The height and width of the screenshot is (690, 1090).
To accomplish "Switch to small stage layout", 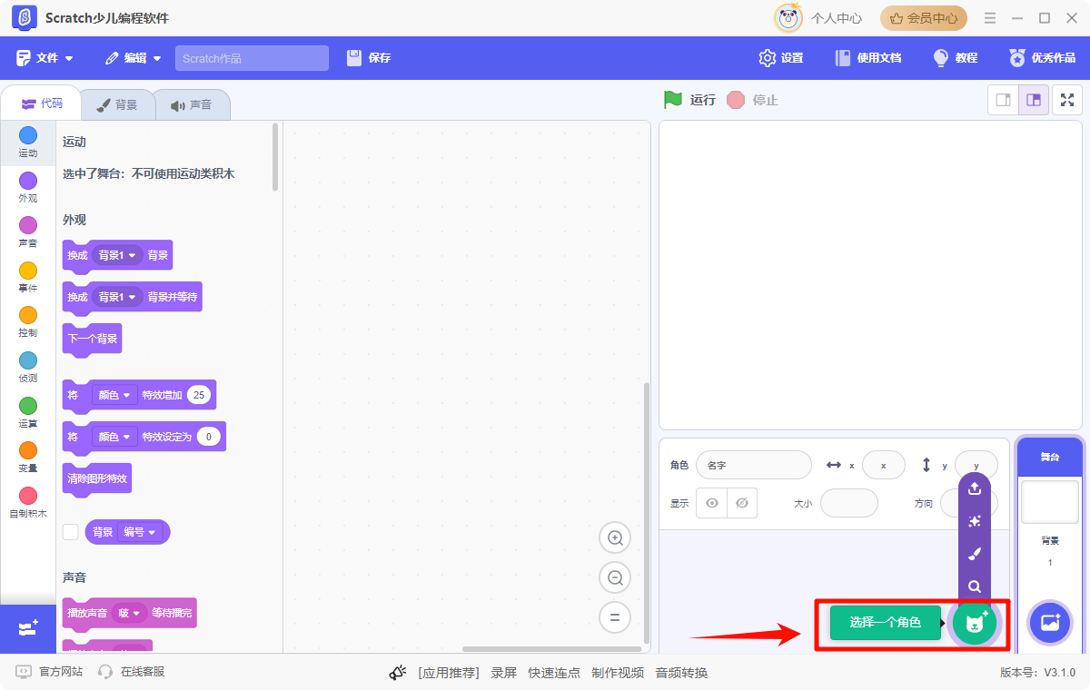I will [x=1004, y=100].
